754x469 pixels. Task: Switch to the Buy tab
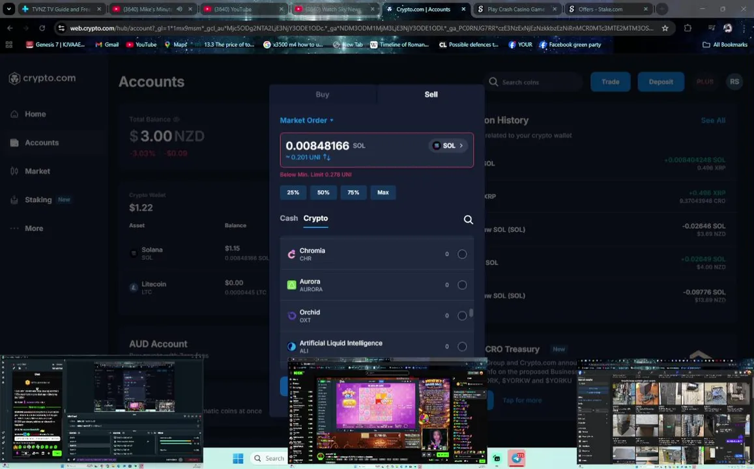pyautogui.click(x=323, y=94)
